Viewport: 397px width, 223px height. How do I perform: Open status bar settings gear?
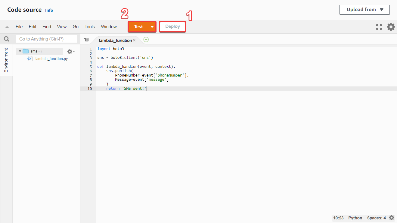pos(391,218)
